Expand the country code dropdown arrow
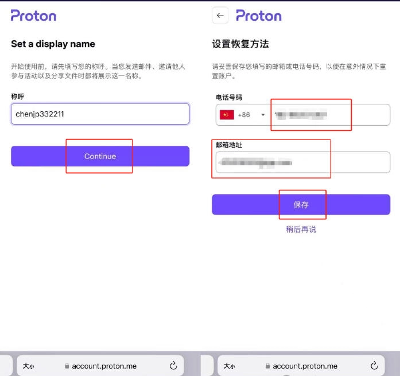The height and width of the screenshot is (376, 400). [x=263, y=115]
